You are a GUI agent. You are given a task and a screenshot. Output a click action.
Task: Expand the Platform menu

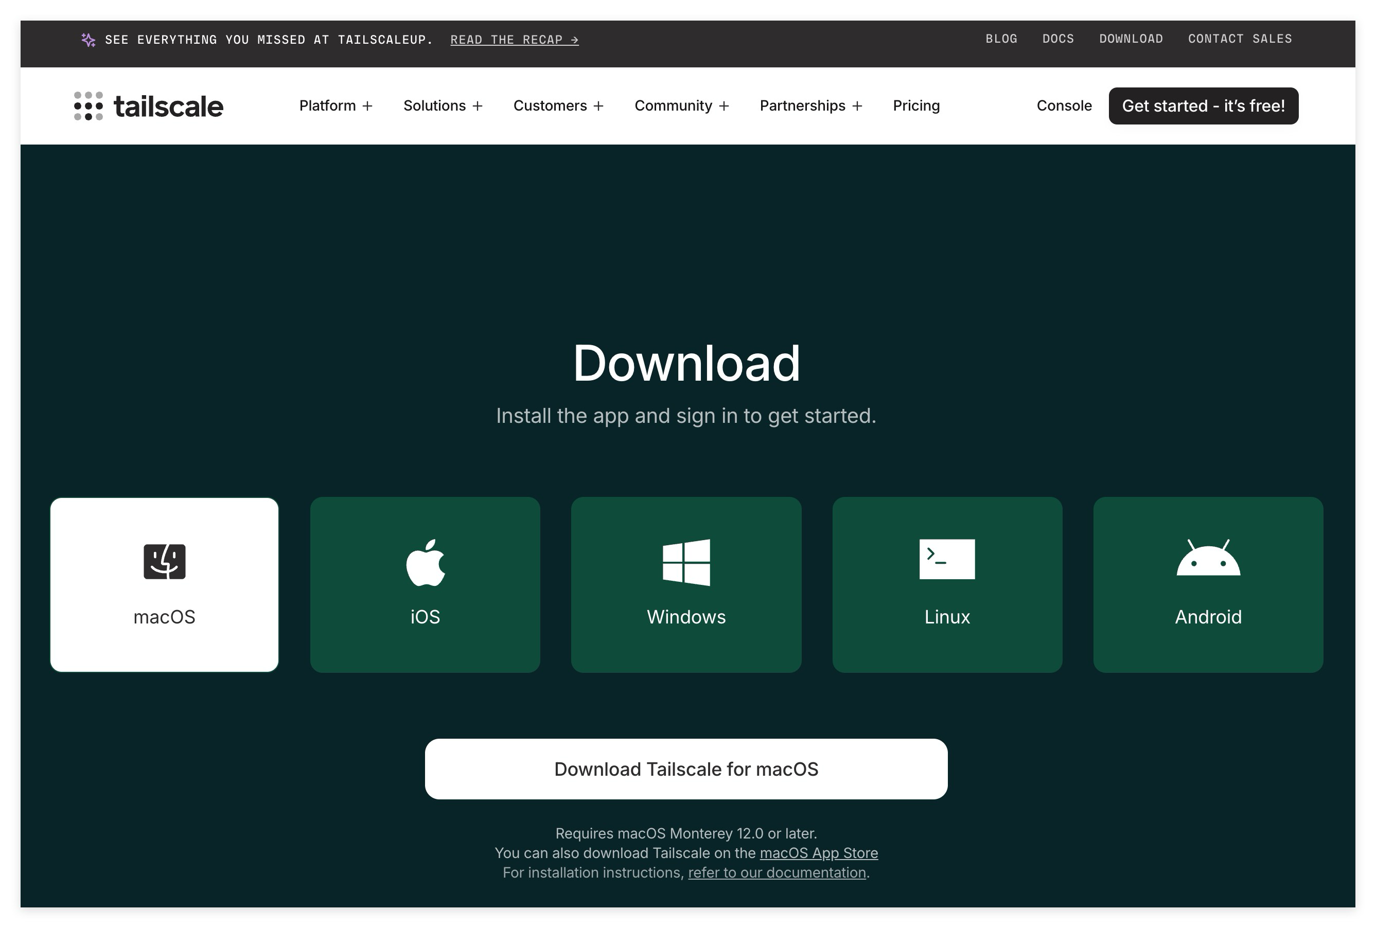point(336,106)
